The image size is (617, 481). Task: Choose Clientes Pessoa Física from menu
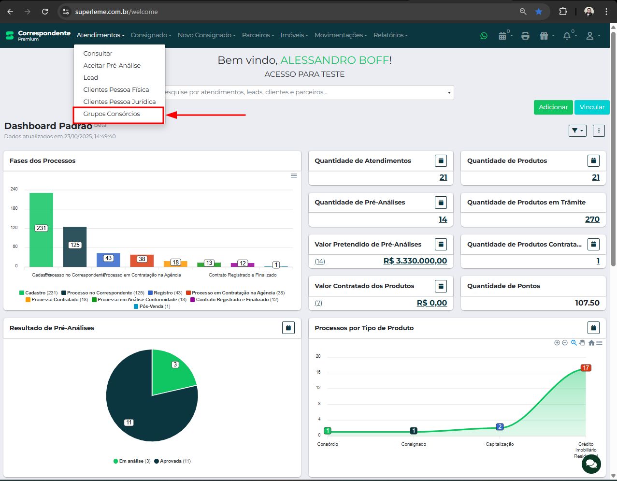tap(116, 90)
